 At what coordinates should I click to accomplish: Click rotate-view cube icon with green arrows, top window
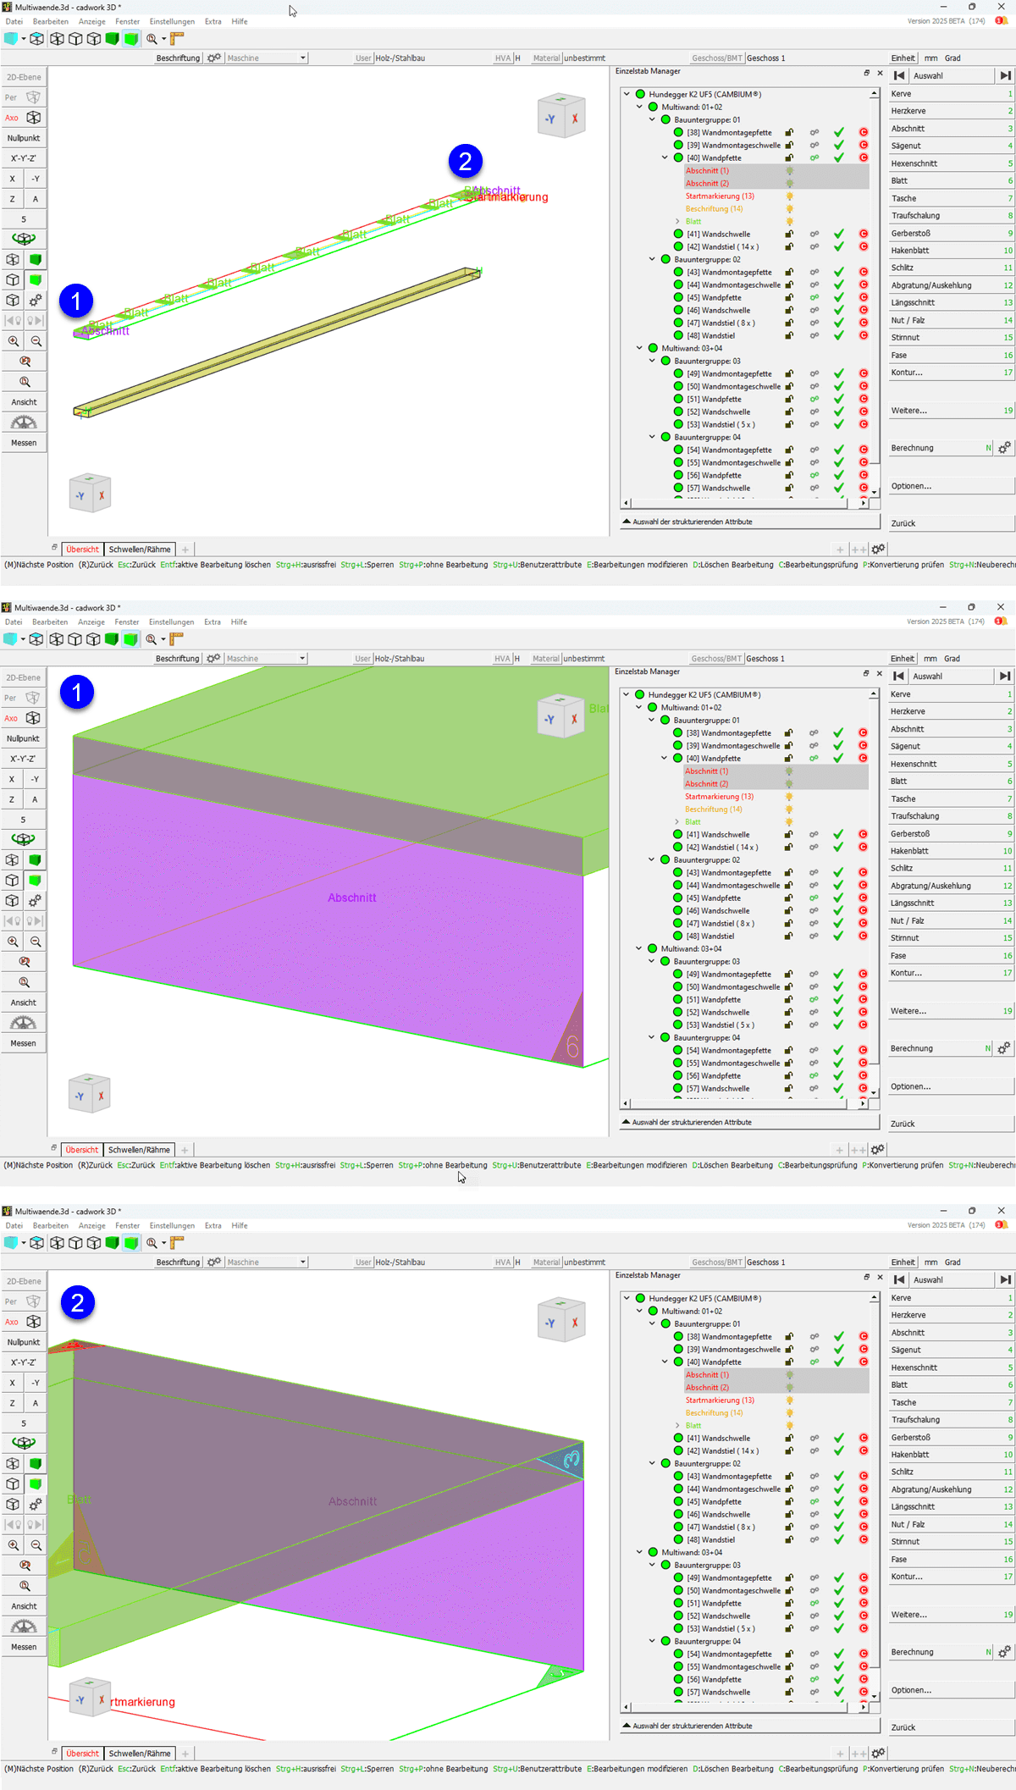pyautogui.click(x=24, y=239)
